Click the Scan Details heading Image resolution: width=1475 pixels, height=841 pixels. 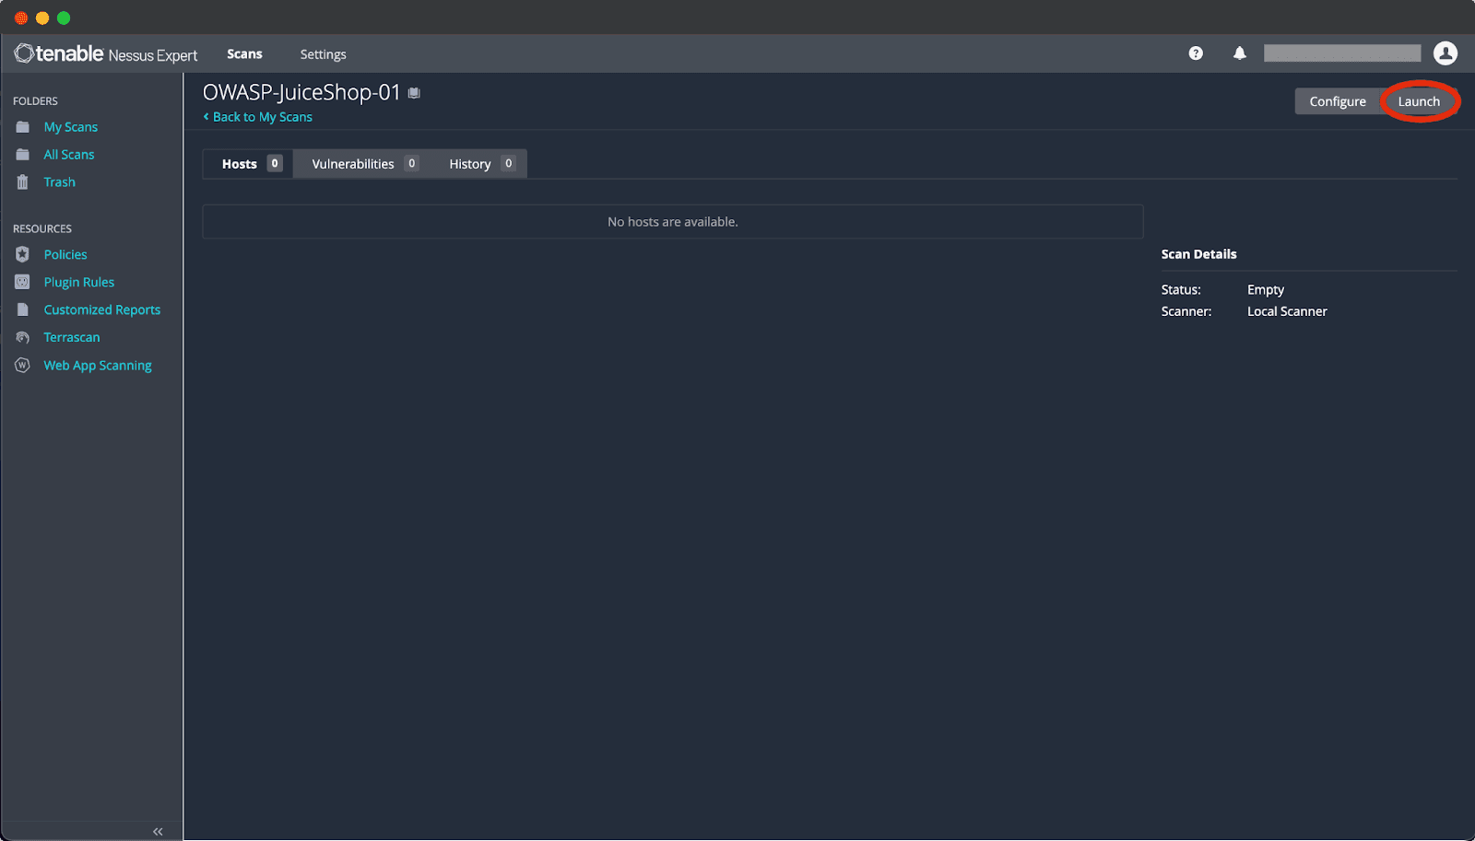[x=1198, y=254]
